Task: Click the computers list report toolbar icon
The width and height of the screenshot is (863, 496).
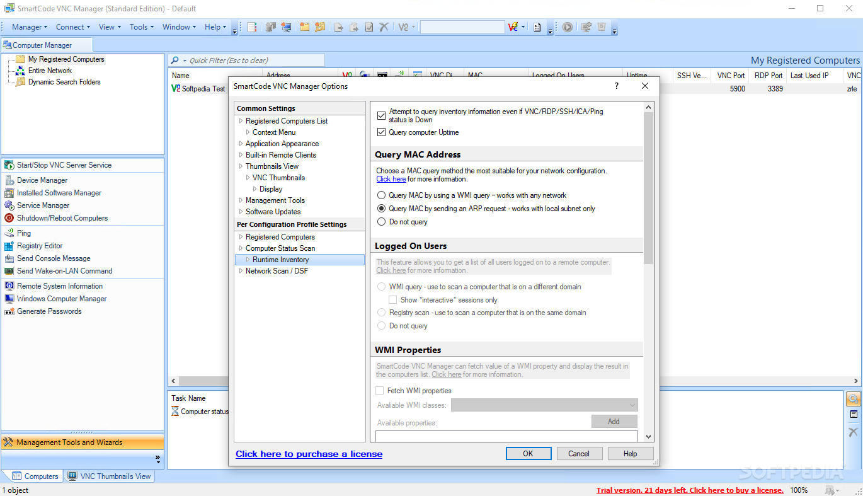Action: 252,27
